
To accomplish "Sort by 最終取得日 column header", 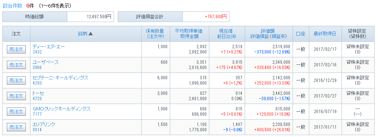I will click(x=325, y=34).
